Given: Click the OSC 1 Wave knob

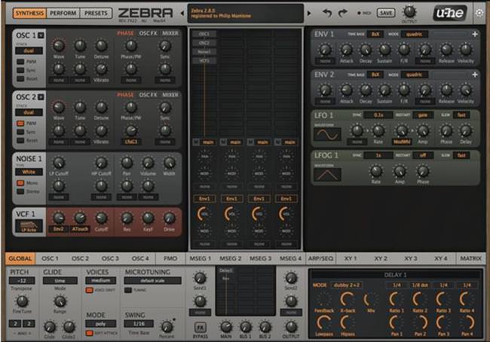Looking at the screenshot, I should 59,46.
